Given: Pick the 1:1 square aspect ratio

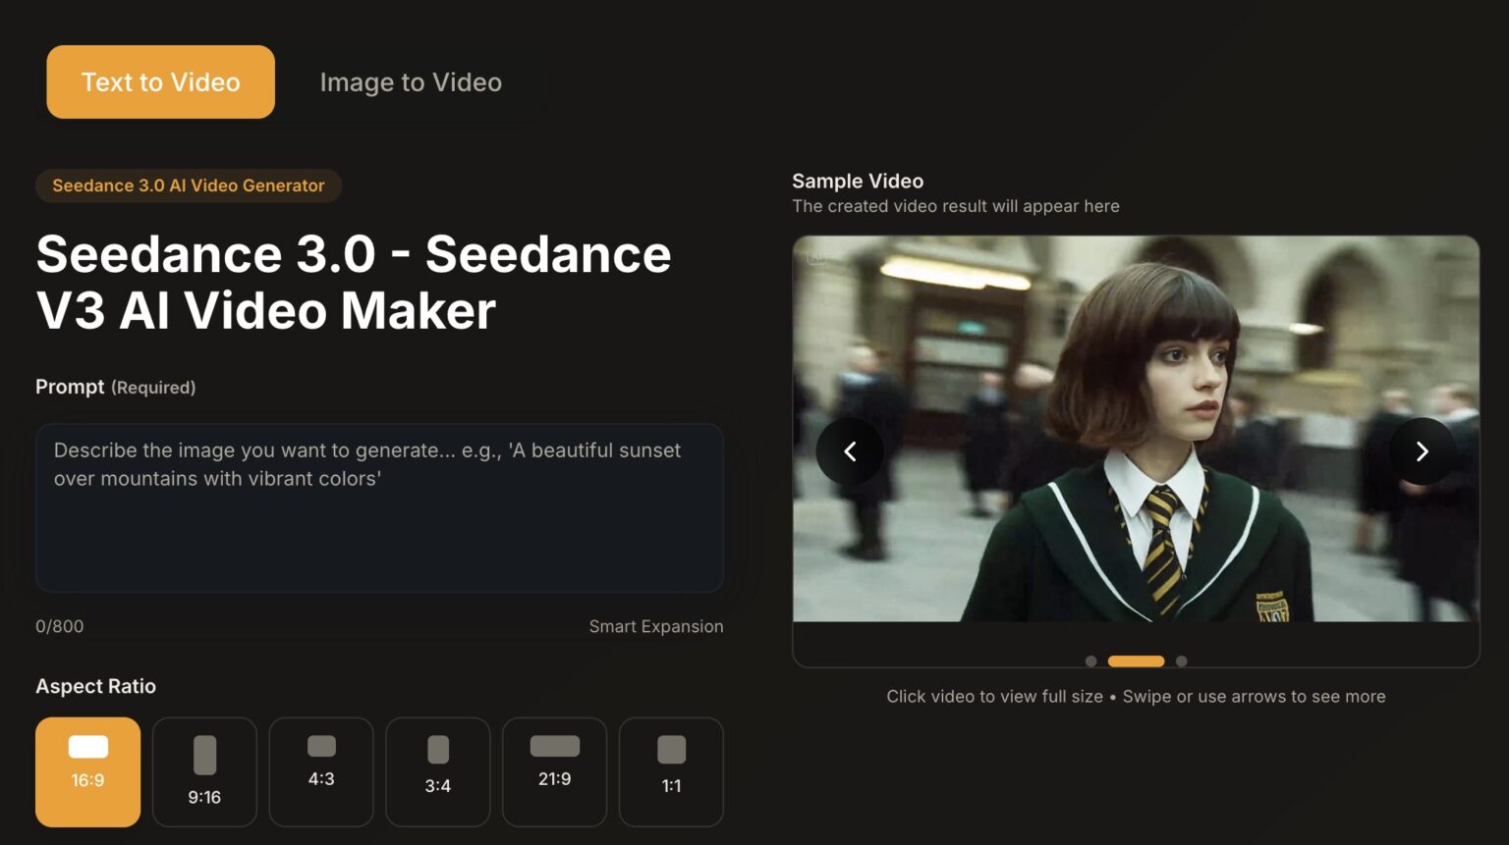Looking at the screenshot, I should click(671, 771).
